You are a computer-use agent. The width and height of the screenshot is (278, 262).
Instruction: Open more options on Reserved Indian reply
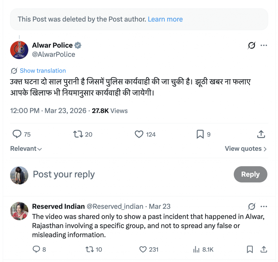click(264, 207)
